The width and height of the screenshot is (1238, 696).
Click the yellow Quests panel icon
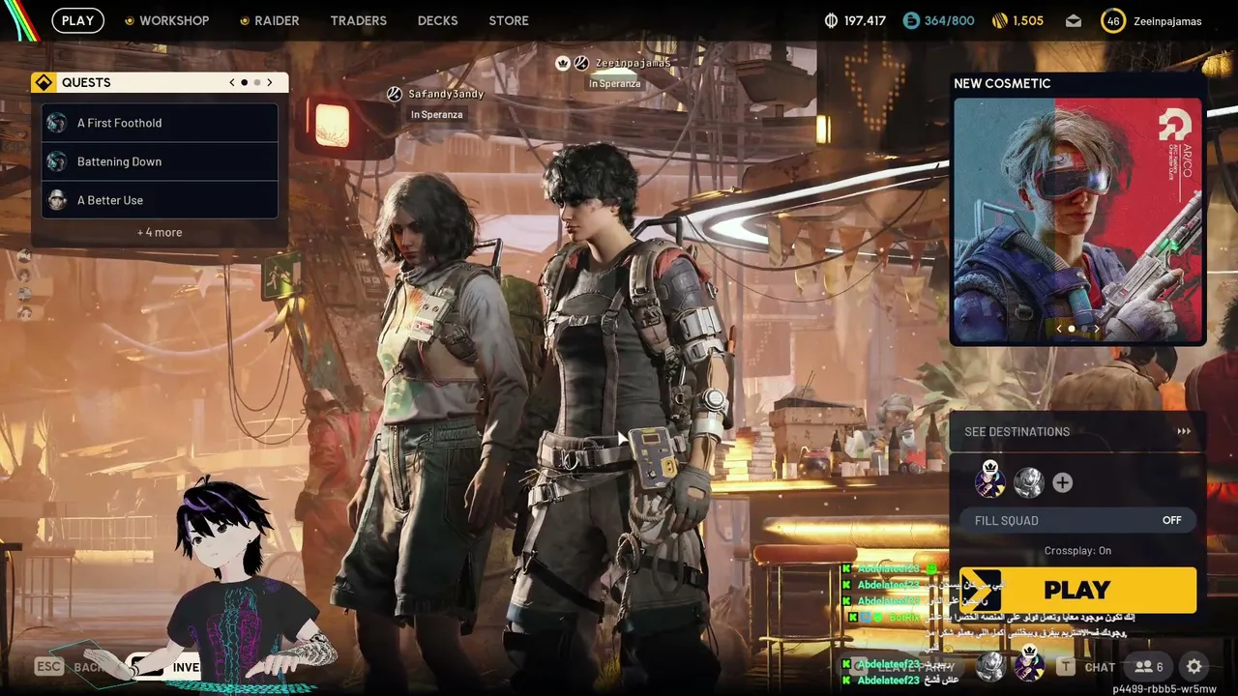click(44, 82)
